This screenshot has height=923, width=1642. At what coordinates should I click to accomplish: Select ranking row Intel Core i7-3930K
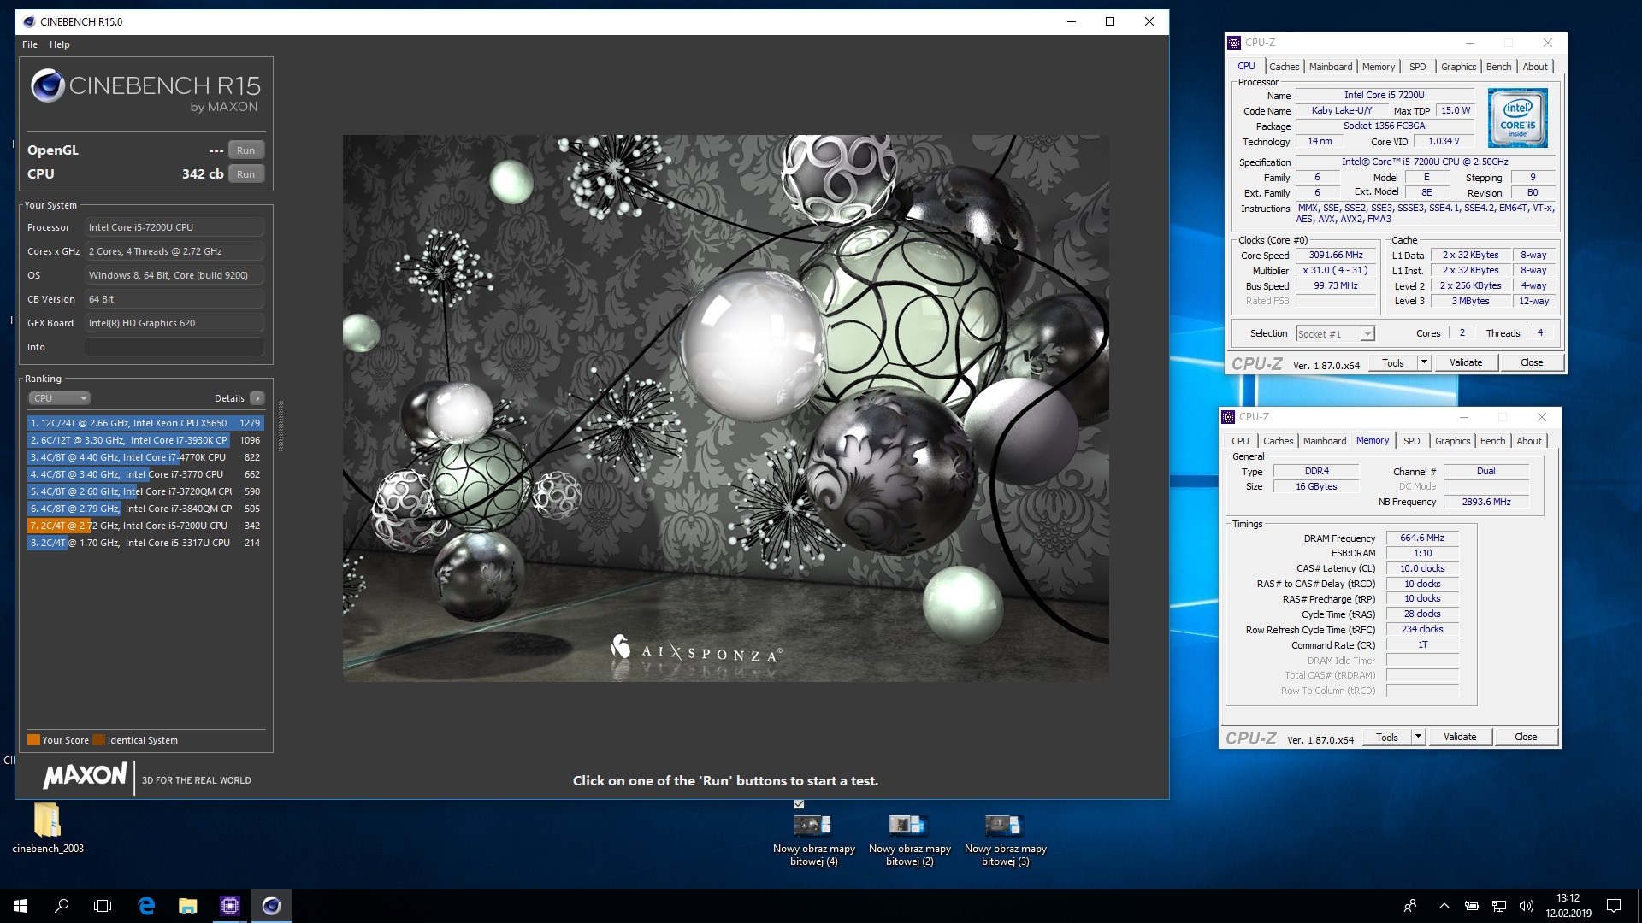pos(145,440)
